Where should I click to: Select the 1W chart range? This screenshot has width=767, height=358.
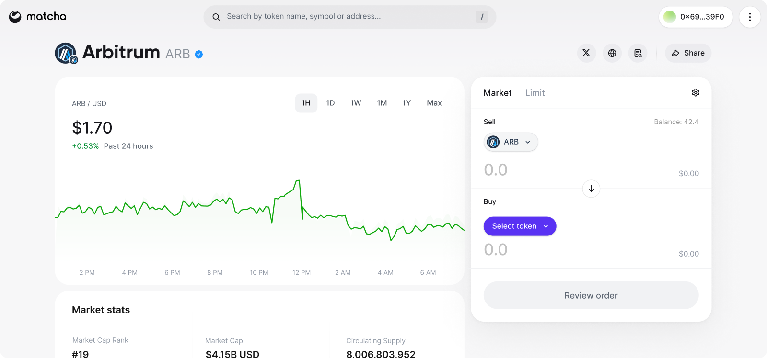[x=356, y=103]
